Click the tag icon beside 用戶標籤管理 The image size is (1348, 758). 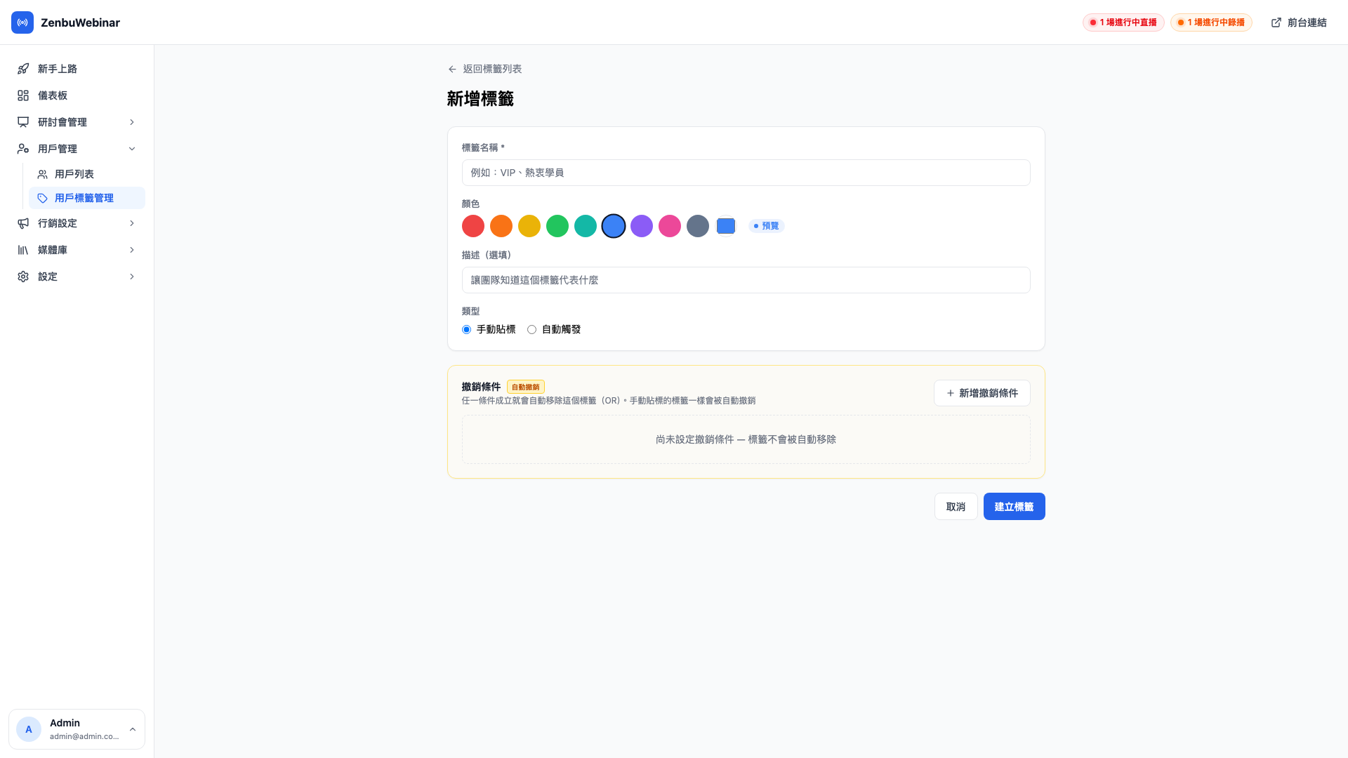tap(43, 198)
